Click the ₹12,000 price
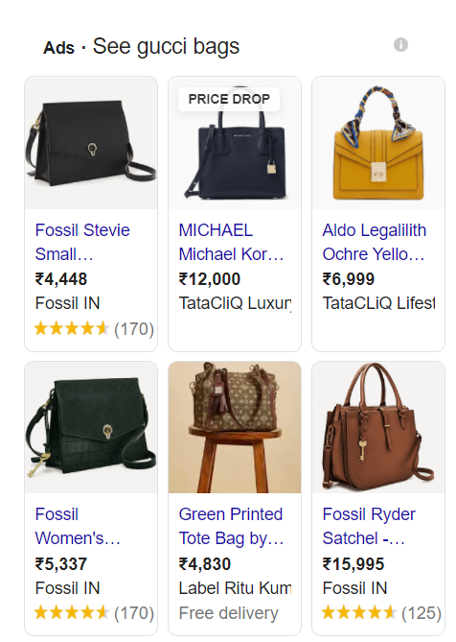 (x=210, y=279)
